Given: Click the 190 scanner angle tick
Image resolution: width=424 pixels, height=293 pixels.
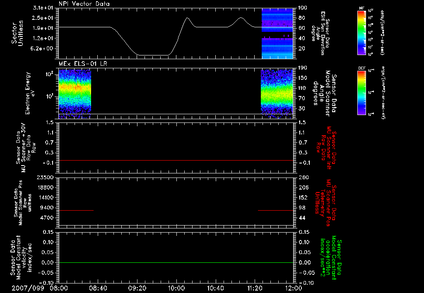Looking at the screenshot, I should pos(303,68).
